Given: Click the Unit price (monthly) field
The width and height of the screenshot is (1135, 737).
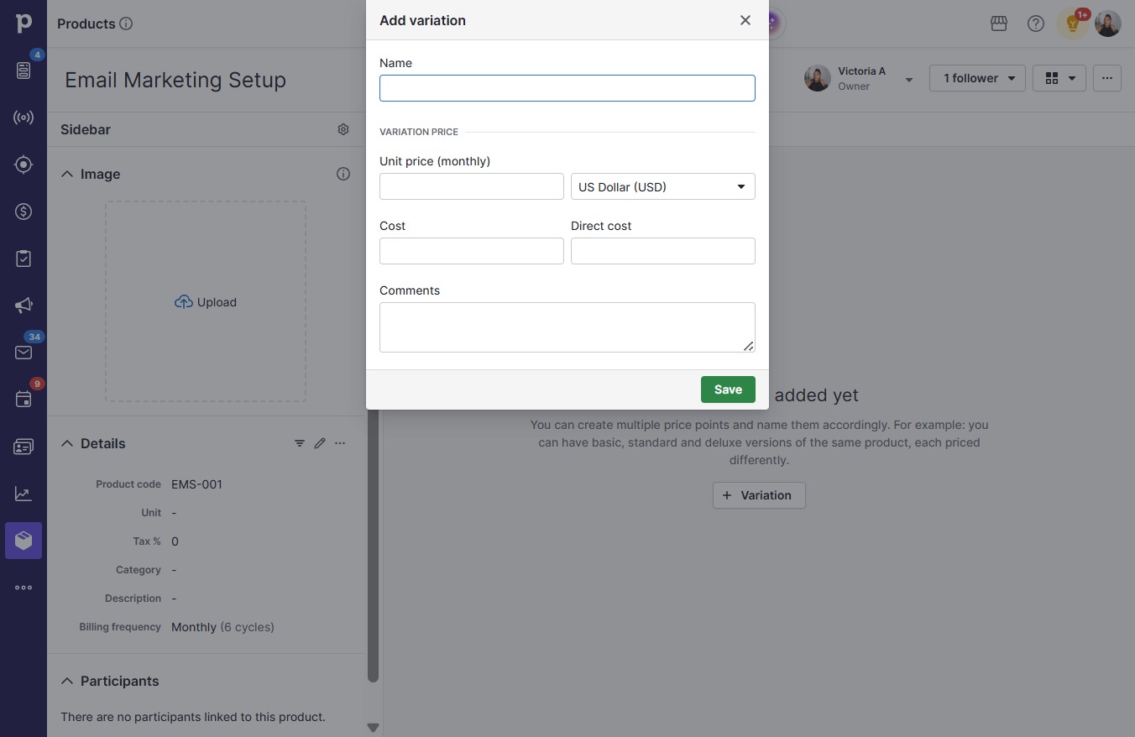Looking at the screenshot, I should click(472, 186).
